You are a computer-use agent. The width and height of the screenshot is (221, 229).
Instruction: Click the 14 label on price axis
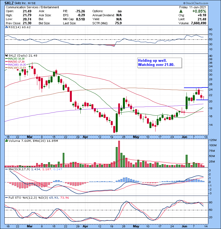(x=211, y=125)
